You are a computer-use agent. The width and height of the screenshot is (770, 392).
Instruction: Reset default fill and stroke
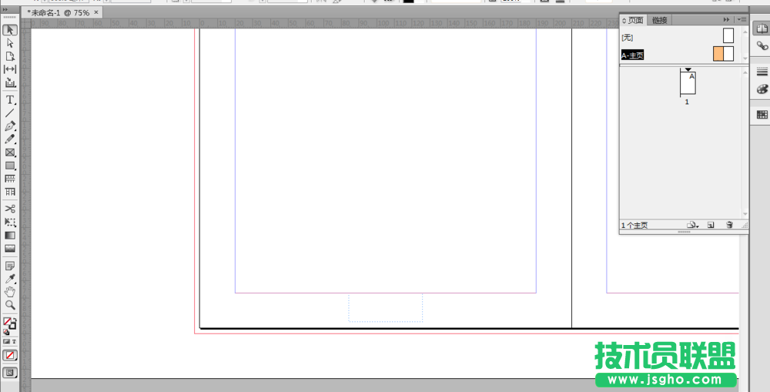(x=6, y=332)
